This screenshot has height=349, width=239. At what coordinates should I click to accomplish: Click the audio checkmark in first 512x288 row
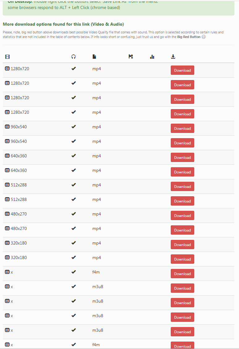point(73,185)
